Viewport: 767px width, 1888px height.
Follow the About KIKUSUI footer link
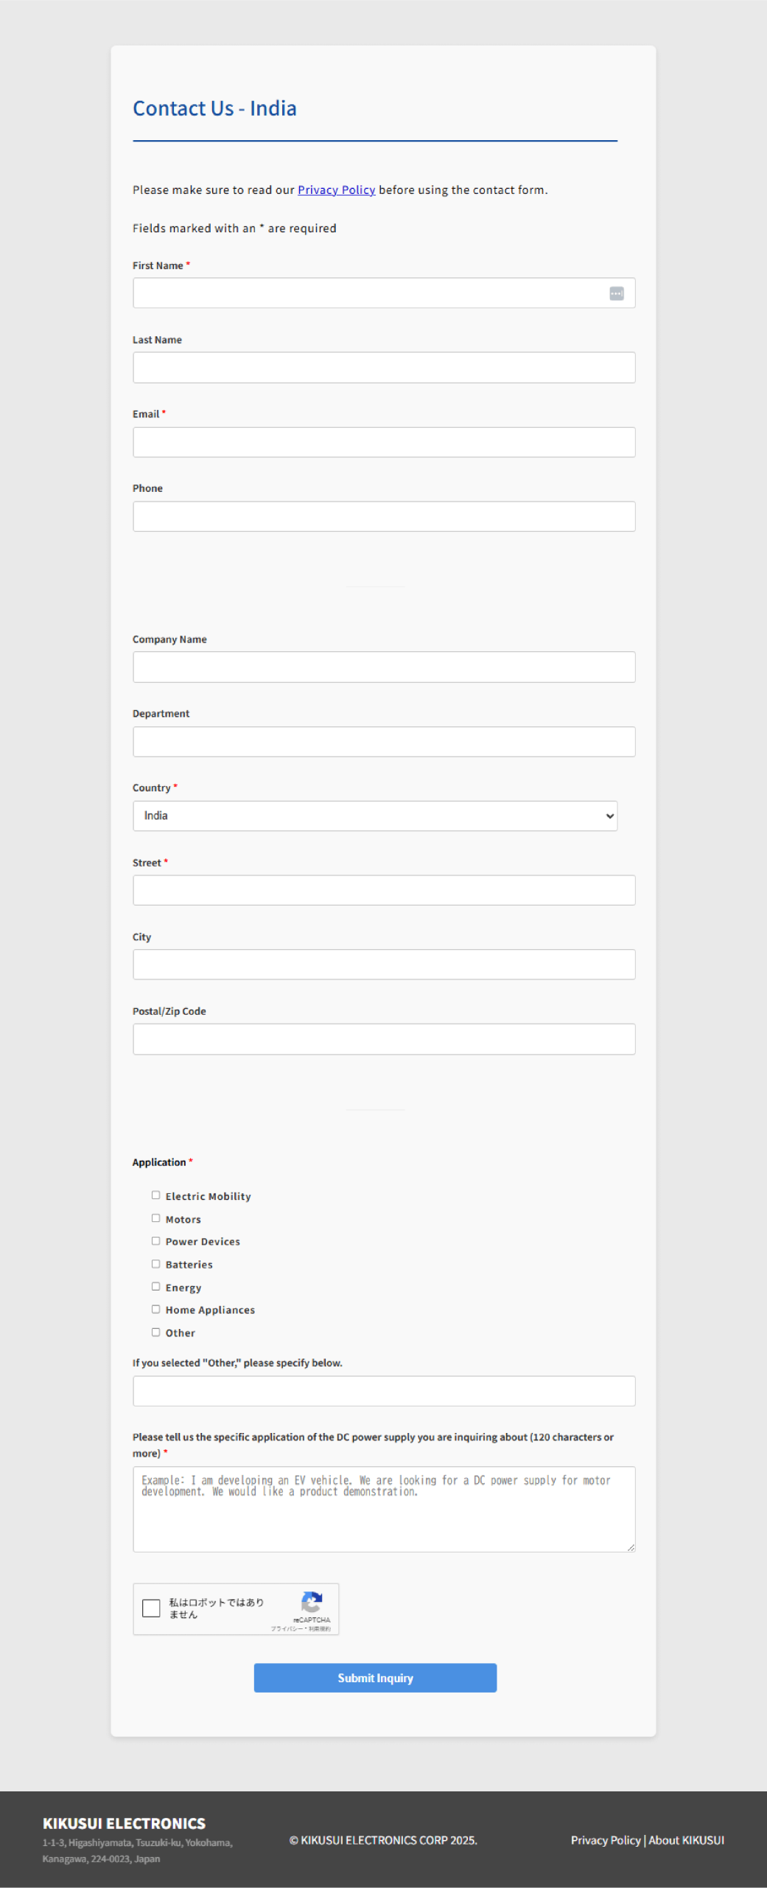point(686,1840)
